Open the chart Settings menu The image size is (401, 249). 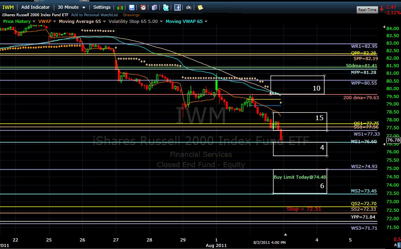point(102,7)
